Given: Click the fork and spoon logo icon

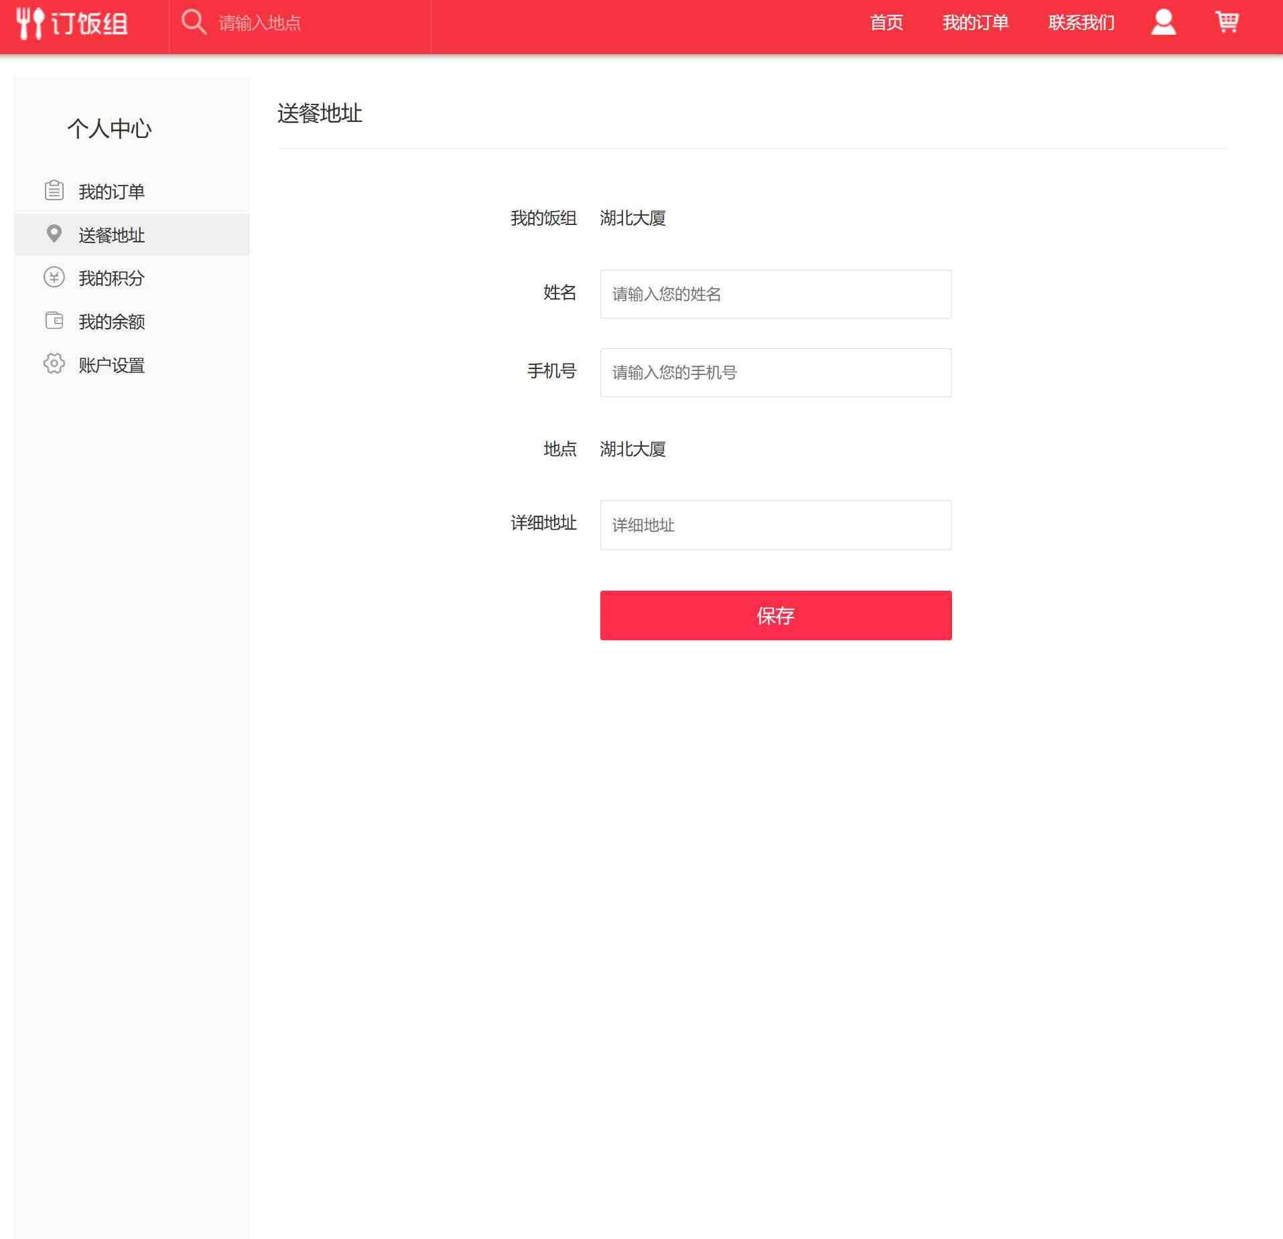Looking at the screenshot, I should pyautogui.click(x=30, y=22).
